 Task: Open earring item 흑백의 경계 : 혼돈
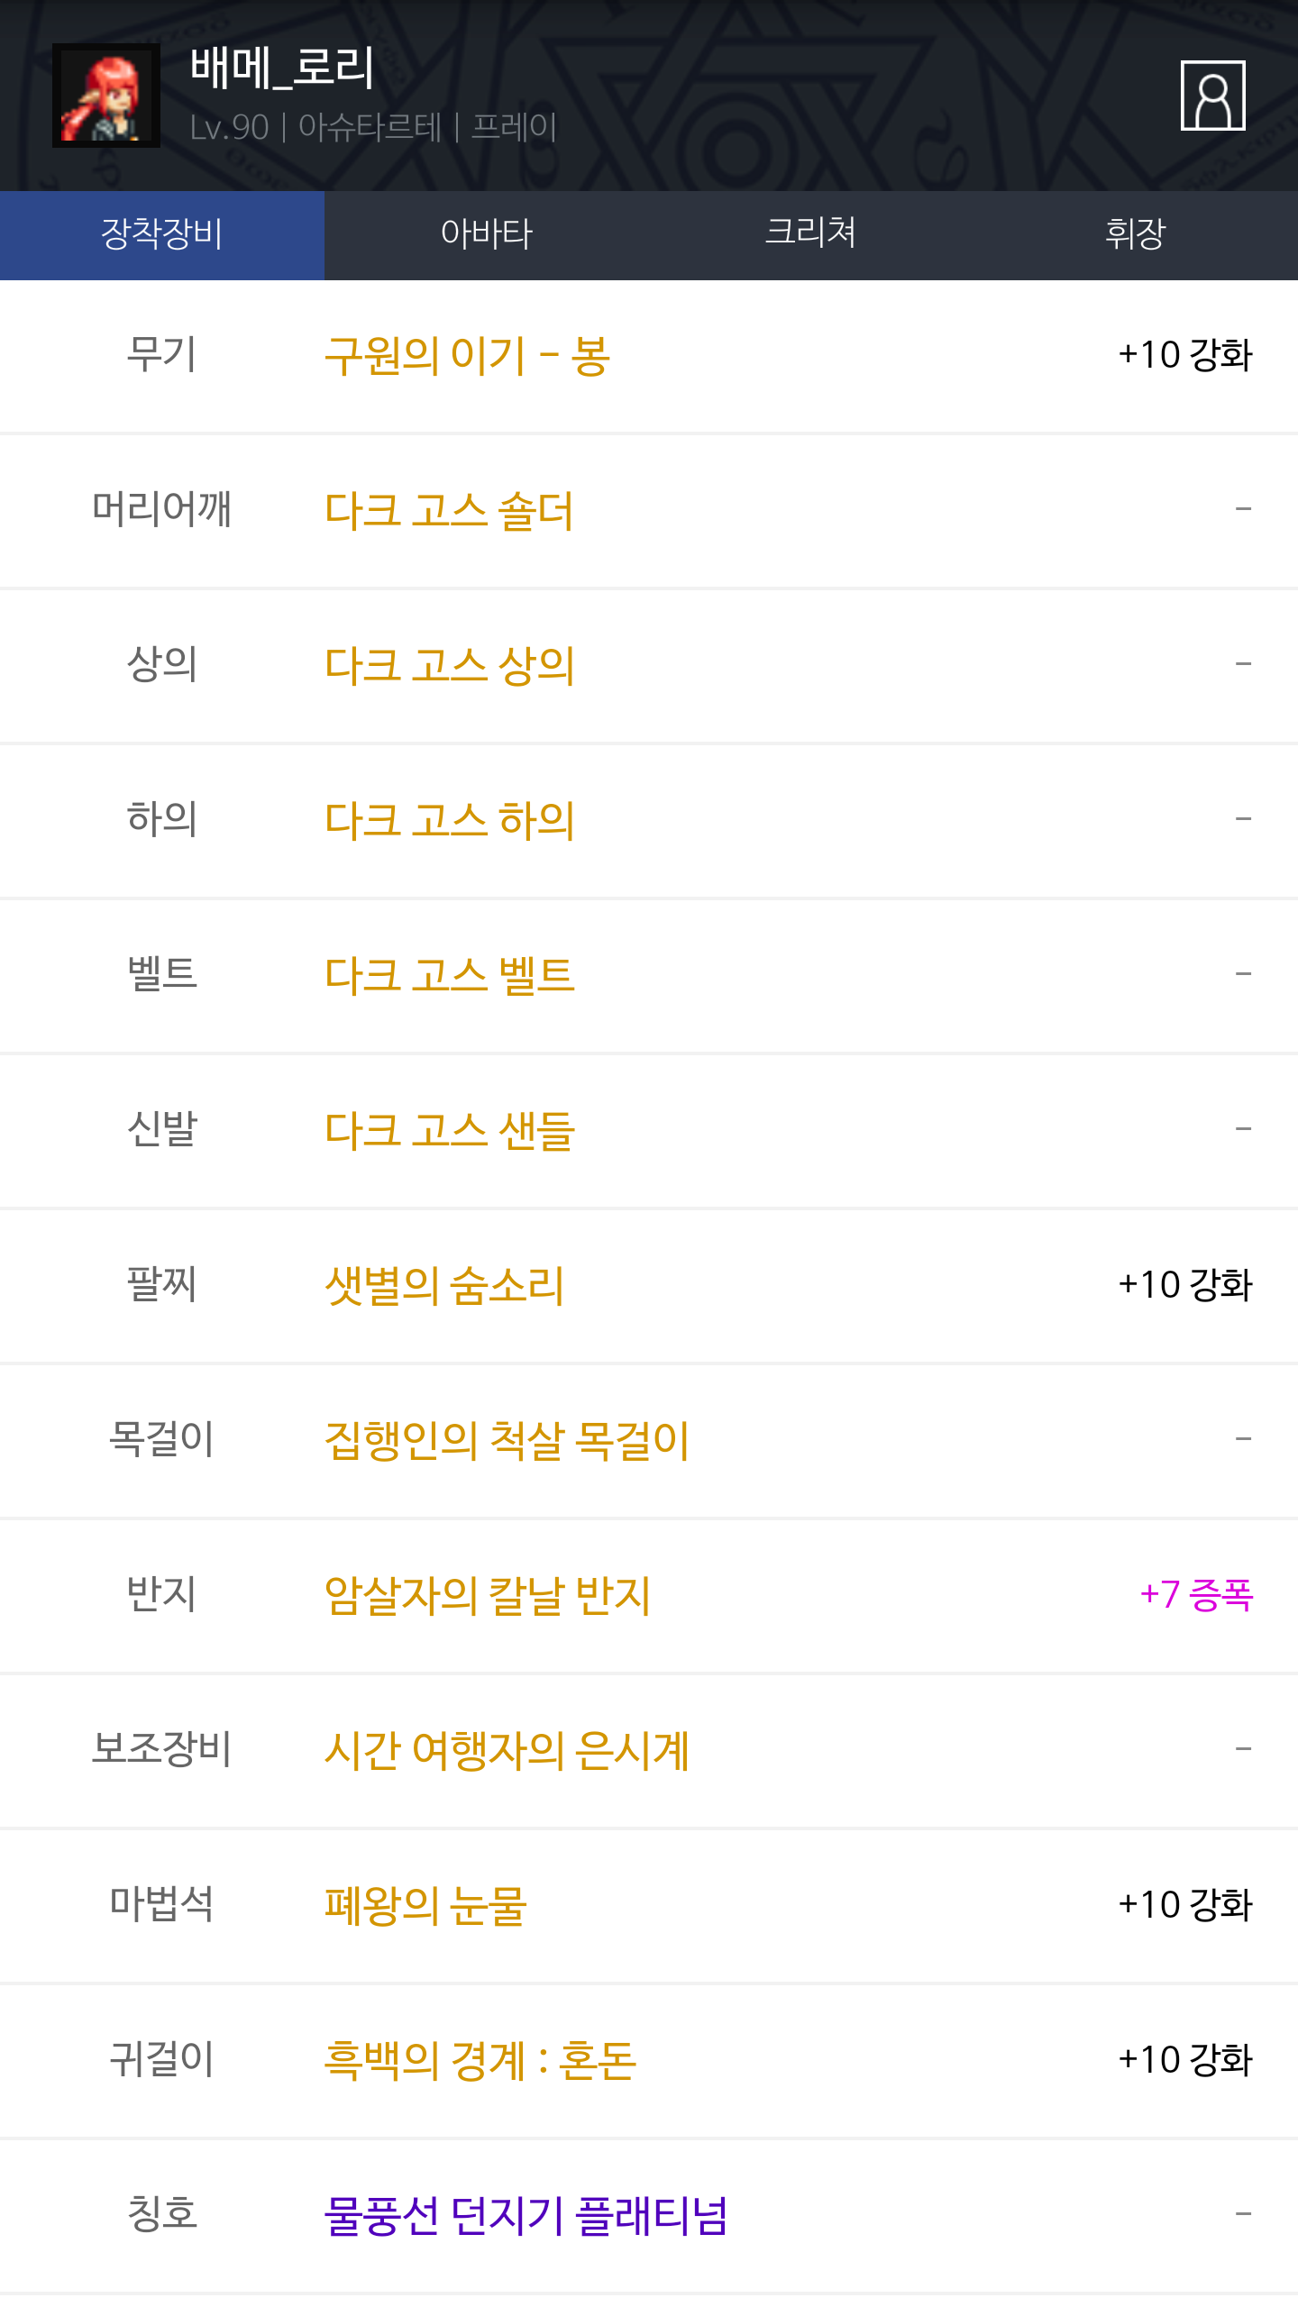tap(480, 2061)
